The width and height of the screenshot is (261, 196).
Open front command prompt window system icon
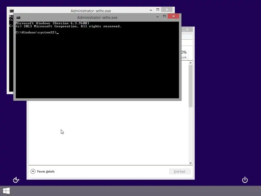point(18,18)
